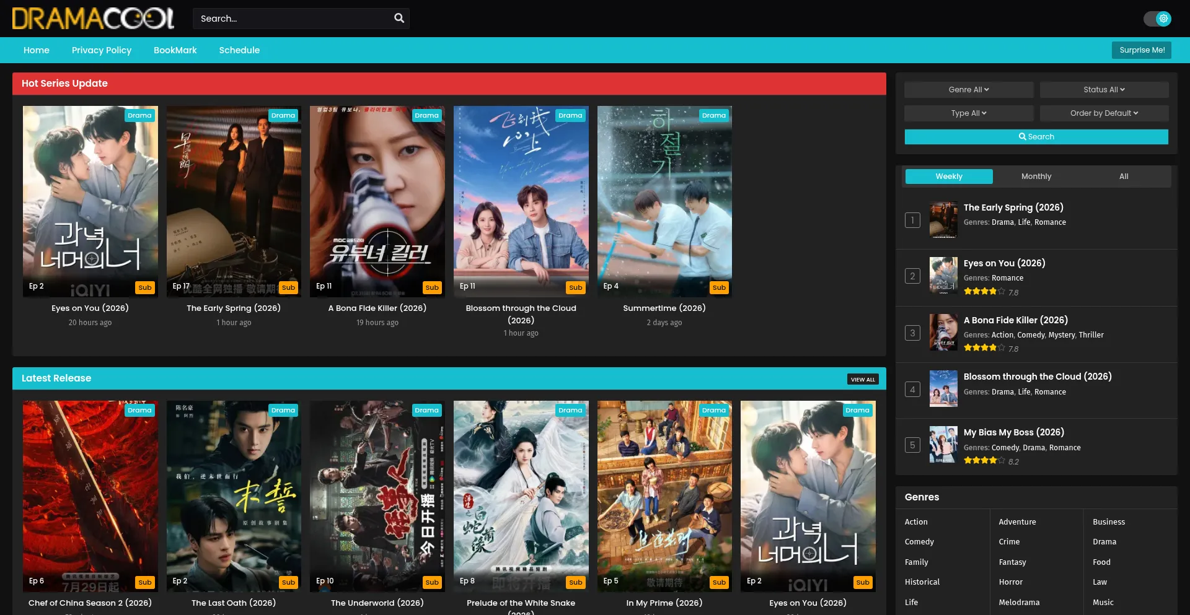Image resolution: width=1190 pixels, height=615 pixels.
Task: Open A Bona Fide Killer poster in Hot Series
Action: pos(377,201)
